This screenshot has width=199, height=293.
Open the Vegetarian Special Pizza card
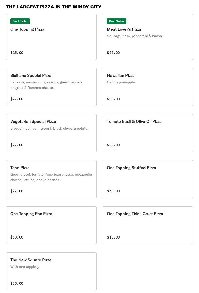click(51, 133)
